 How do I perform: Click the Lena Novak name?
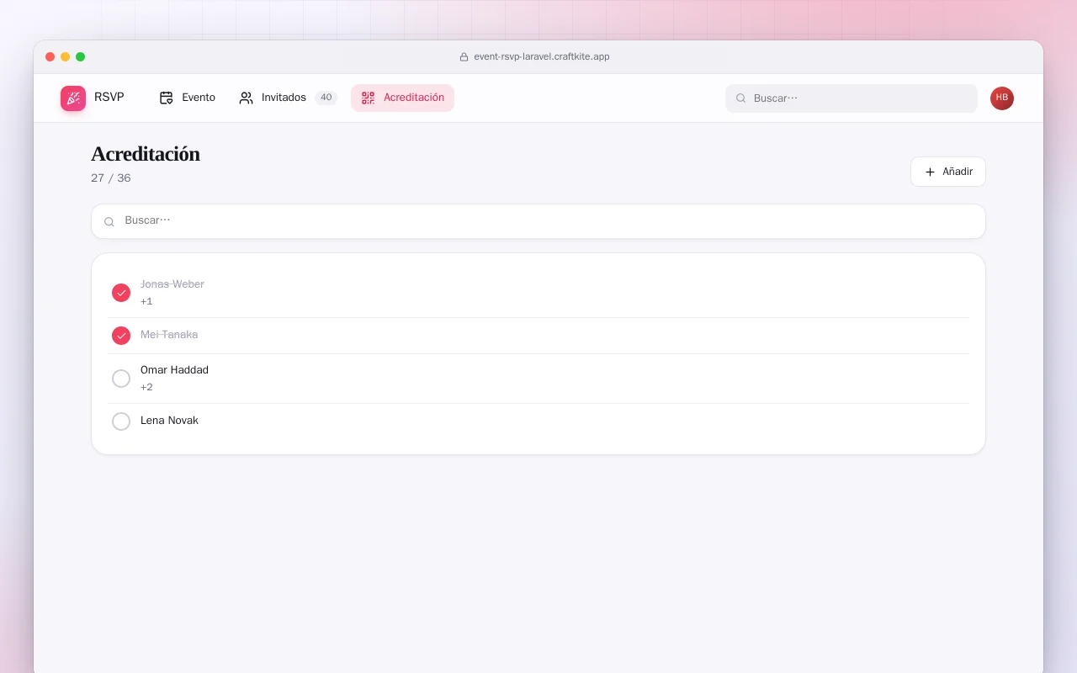coord(169,421)
